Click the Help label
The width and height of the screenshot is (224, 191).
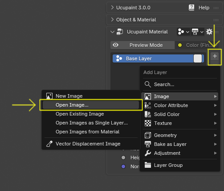[204, 8]
